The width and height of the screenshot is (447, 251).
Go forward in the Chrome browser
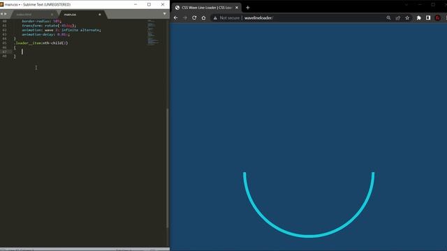(184, 17)
